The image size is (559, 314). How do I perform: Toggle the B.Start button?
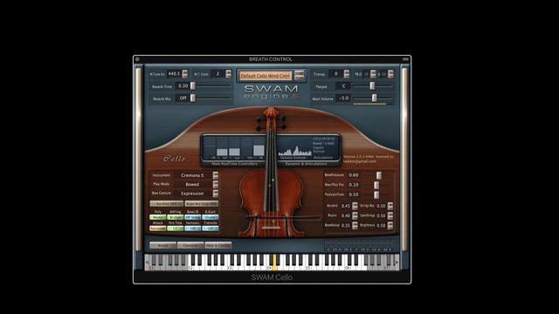(210, 217)
